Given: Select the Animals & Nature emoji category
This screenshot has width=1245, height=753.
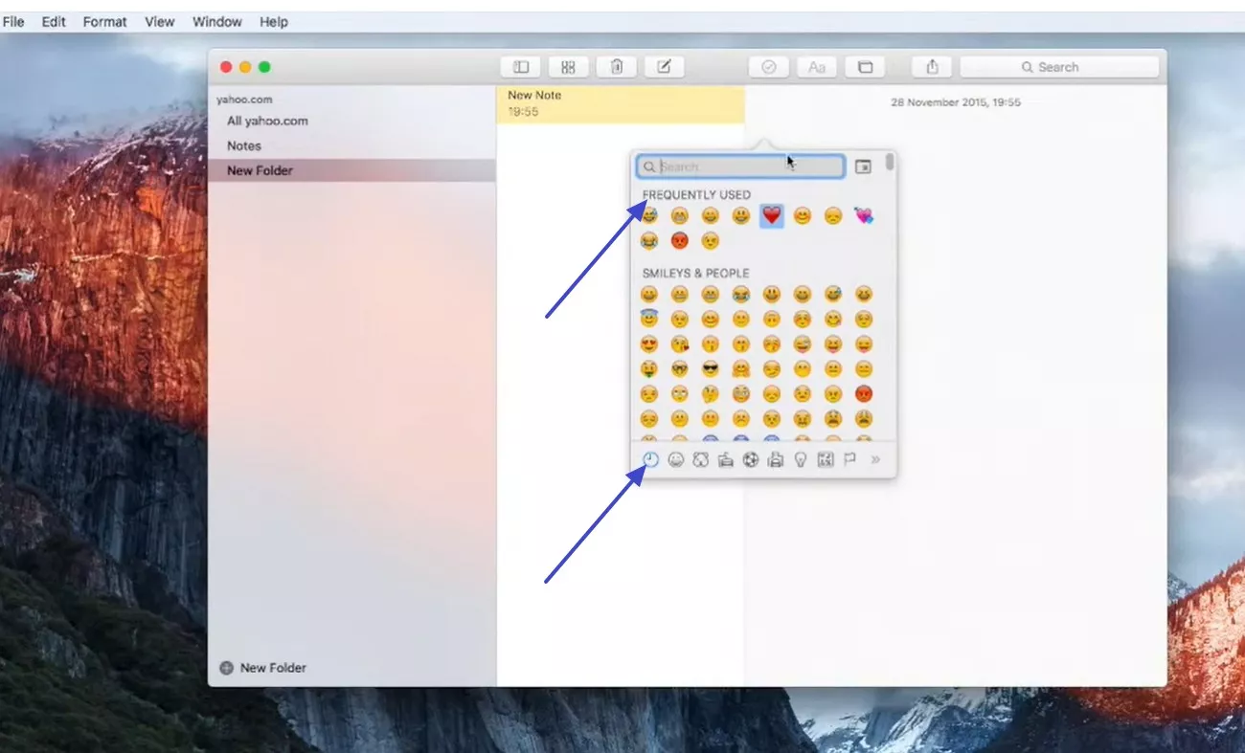Looking at the screenshot, I should click(701, 459).
